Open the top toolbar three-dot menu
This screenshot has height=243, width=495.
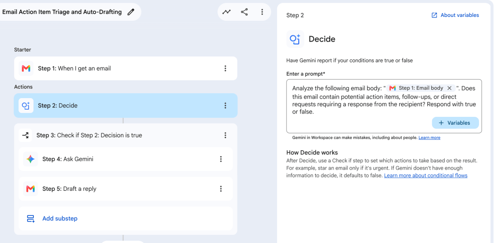coord(262,12)
